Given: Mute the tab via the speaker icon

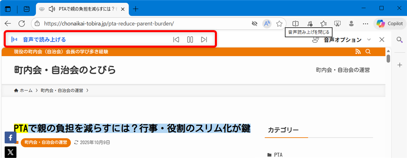Looking at the screenshot, I should click(x=52, y=9).
